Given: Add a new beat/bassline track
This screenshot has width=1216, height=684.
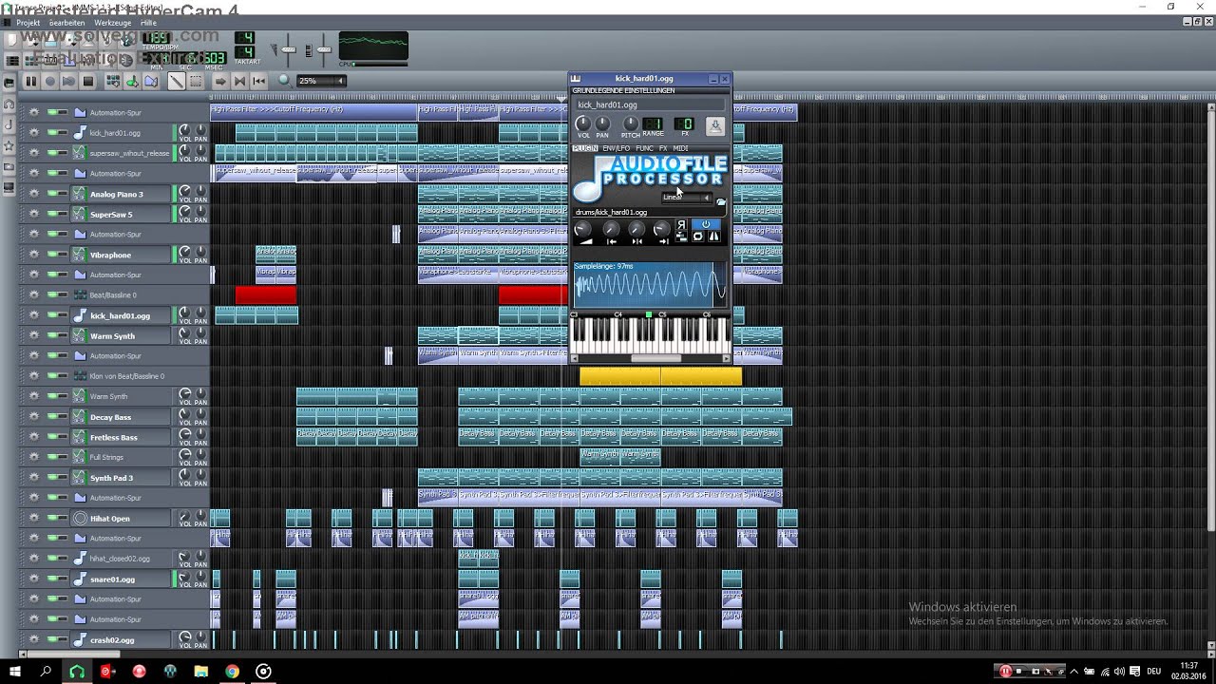Looking at the screenshot, I should coord(113,82).
